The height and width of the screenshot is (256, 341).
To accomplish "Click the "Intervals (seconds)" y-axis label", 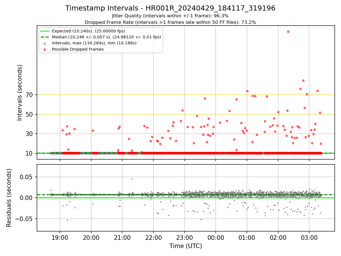I will pyautogui.click(x=20, y=92).
